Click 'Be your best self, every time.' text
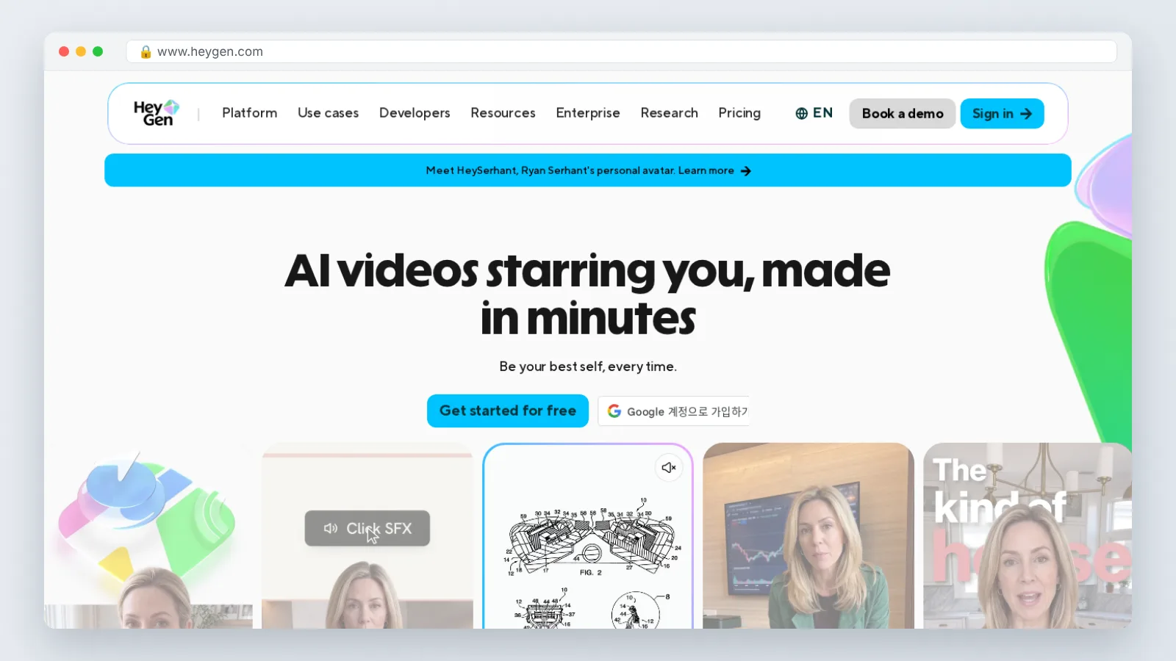The height and width of the screenshot is (661, 1176). pyautogui.click(x=588, y=366)
